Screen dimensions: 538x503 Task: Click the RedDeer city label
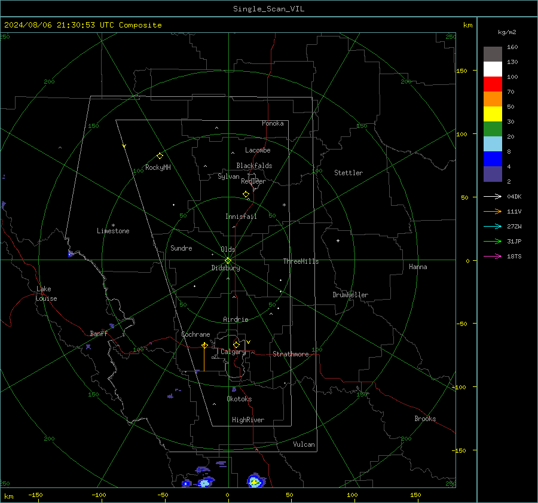pyautogui.click(x=253, y=181)
